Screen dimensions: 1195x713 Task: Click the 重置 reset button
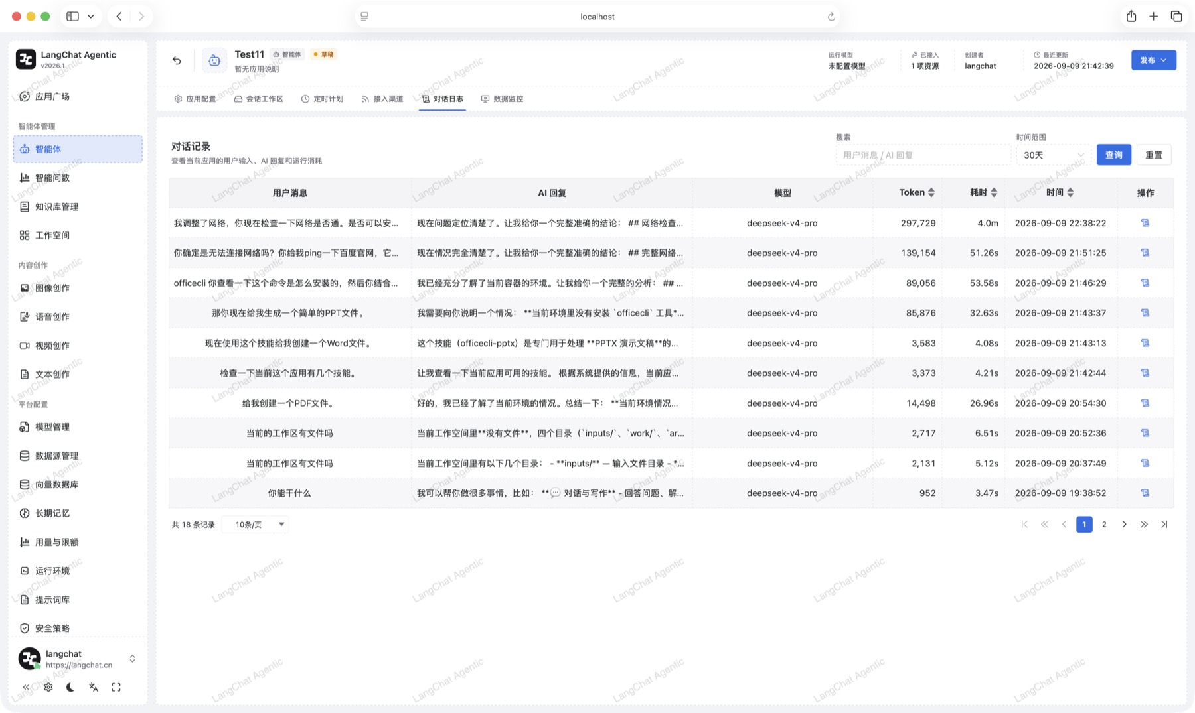click(1154, 155)
